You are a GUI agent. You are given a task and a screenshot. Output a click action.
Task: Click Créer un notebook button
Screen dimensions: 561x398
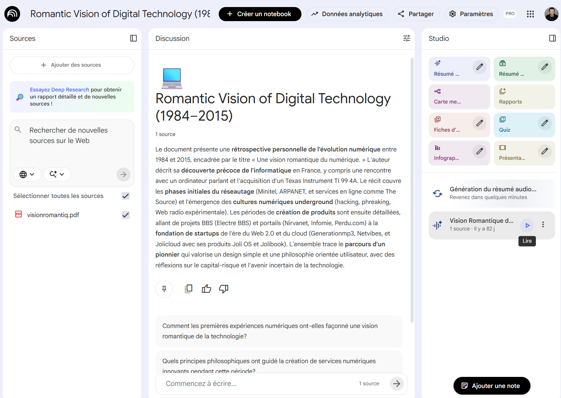click(260, 14)
